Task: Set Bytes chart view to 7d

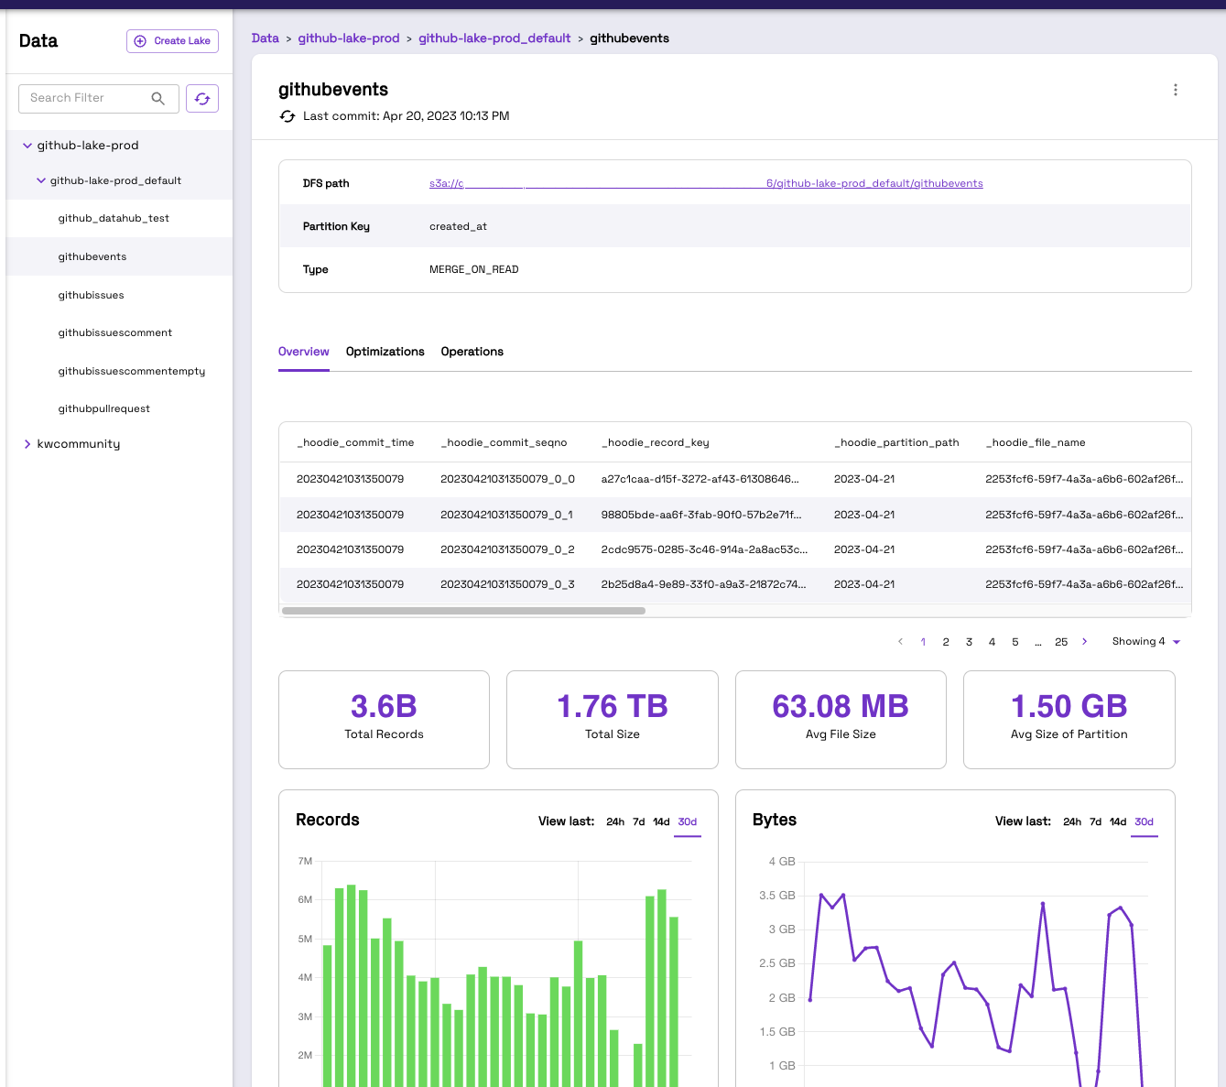Action: tap(1095, 822)
